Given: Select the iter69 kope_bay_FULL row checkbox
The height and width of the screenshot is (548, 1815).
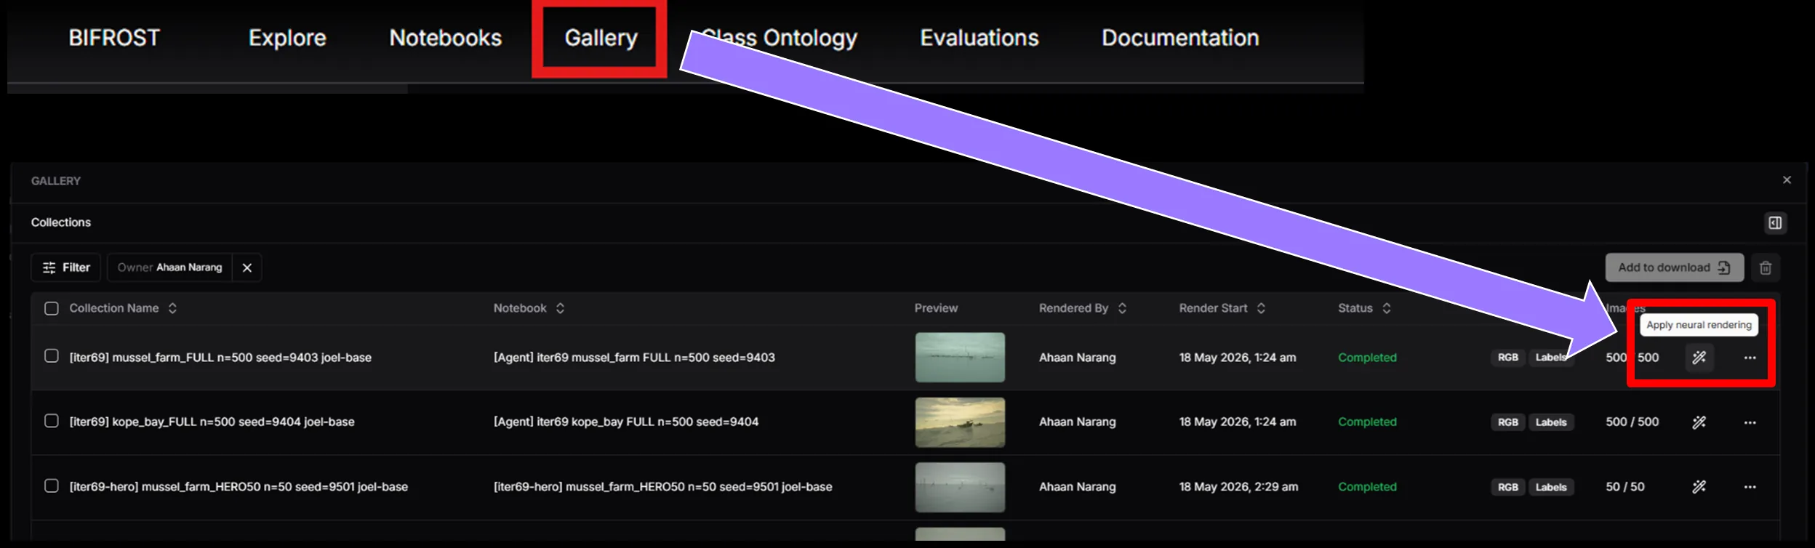Looking at the screenshot, I should [52, 421].
